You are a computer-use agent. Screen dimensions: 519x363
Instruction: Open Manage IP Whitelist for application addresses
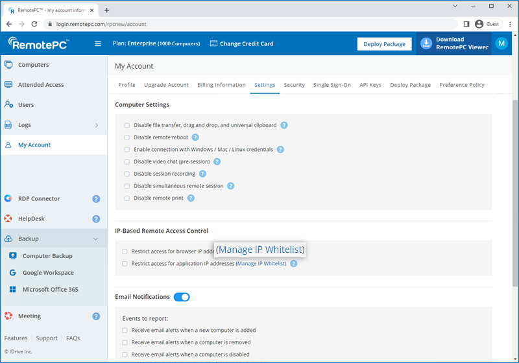261,264
